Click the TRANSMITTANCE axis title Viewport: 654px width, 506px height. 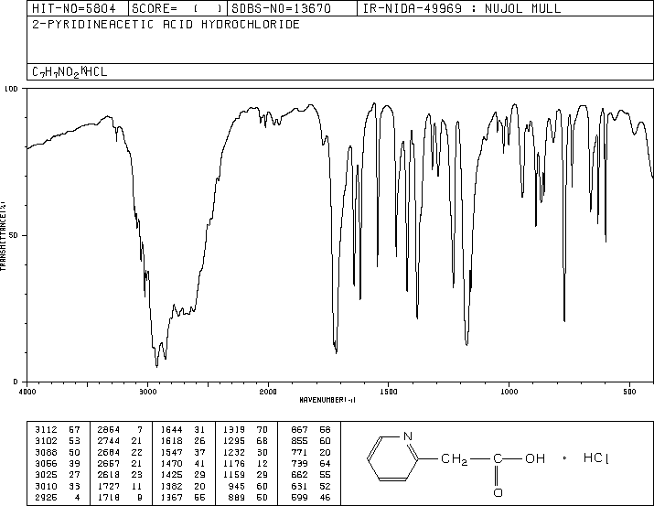click(x=3, y=236)
